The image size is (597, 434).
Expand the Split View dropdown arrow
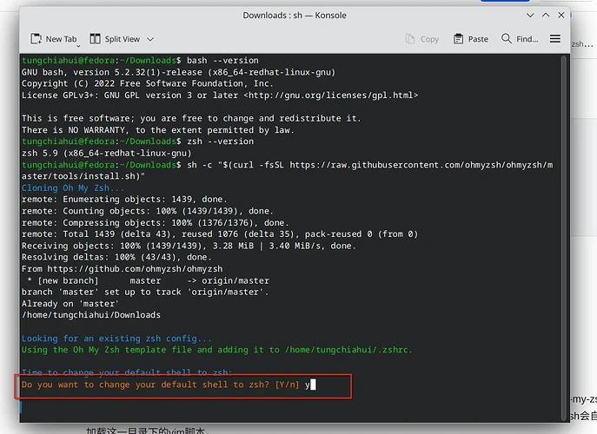click(150, 39)
